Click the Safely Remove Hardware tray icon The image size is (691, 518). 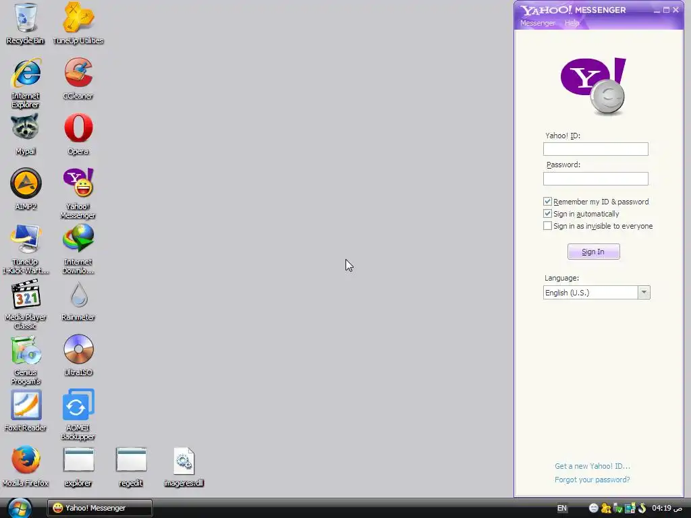(618, 508)
